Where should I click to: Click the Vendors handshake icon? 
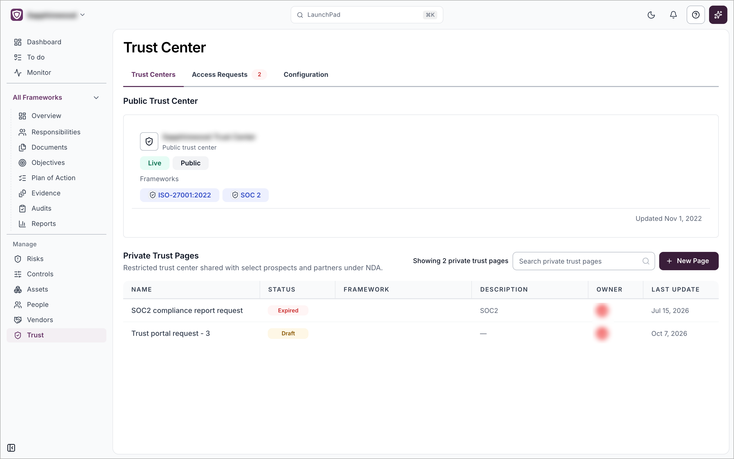pos(18,320)
